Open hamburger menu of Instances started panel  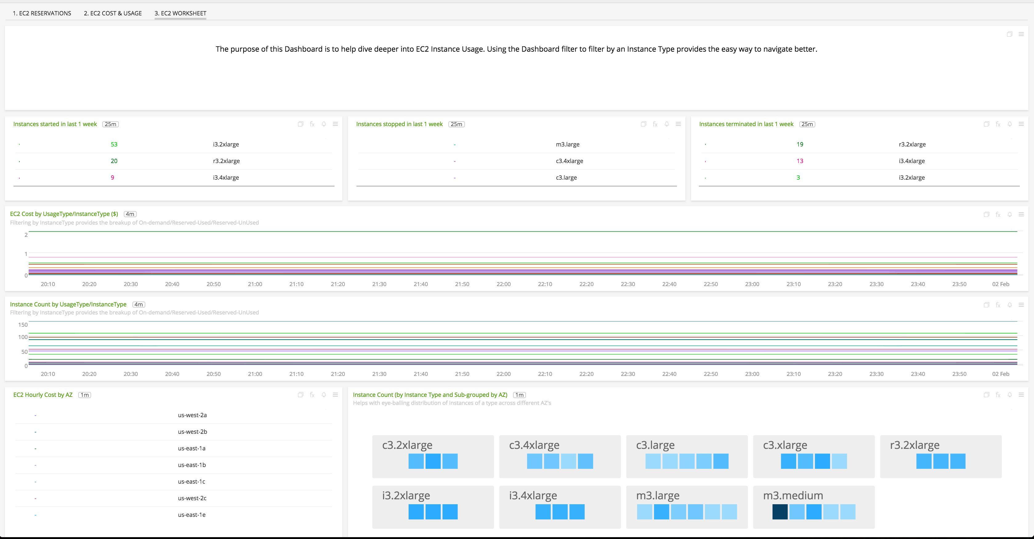(x=335, y=124)
